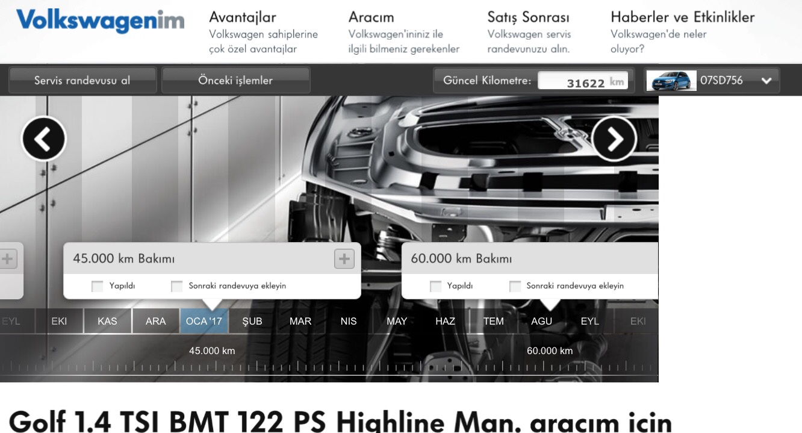The width and height of the screenshot is (802, 433).
Task: Select the TEM month on timeline
Action: (493, 321)
